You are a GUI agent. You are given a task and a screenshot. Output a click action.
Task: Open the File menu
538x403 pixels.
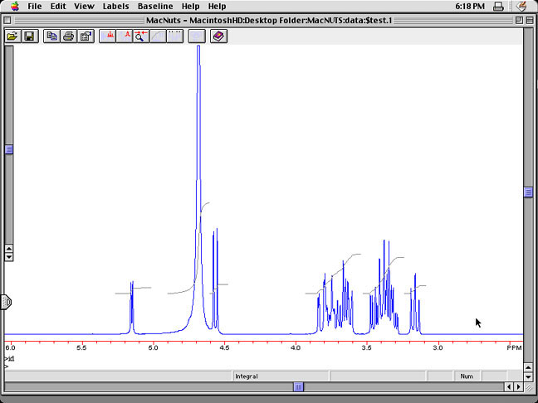[x=34, y=6]
